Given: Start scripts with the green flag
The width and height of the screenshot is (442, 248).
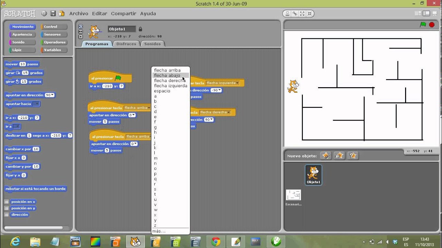Looking at the screenshot, I should (x=423, y=24).
